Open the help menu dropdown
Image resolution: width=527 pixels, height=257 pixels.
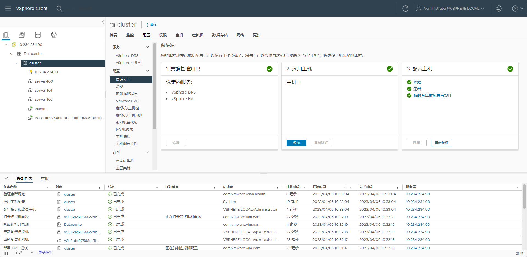pyautogui.click(x=517, y=9)
